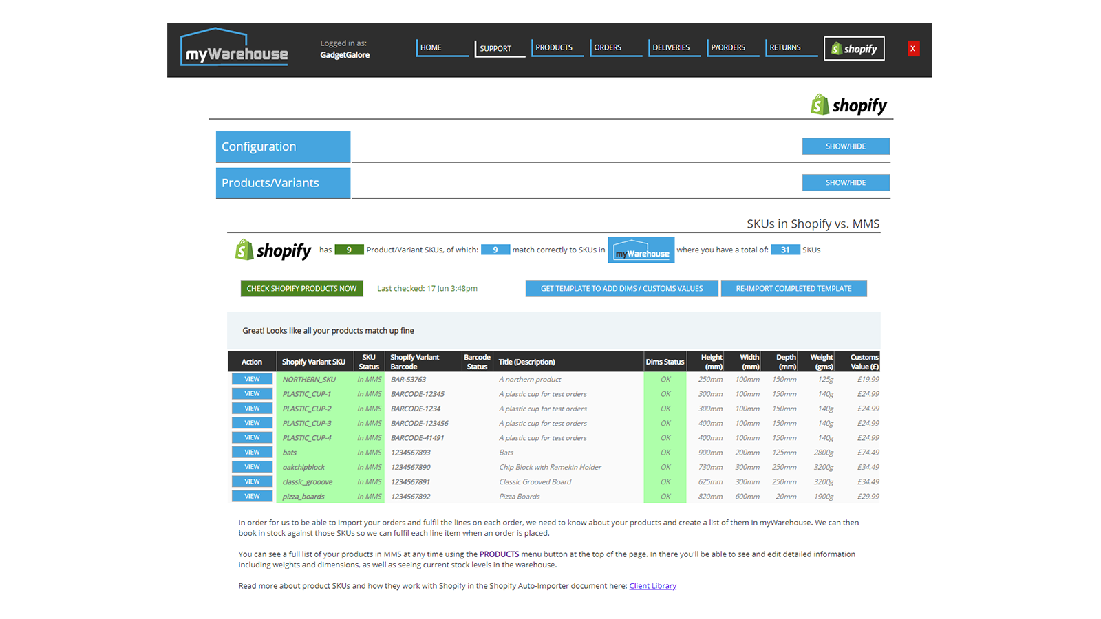The image size is (1101, 619).
Task: View the bats product row
Action: [x=252, y=452]
